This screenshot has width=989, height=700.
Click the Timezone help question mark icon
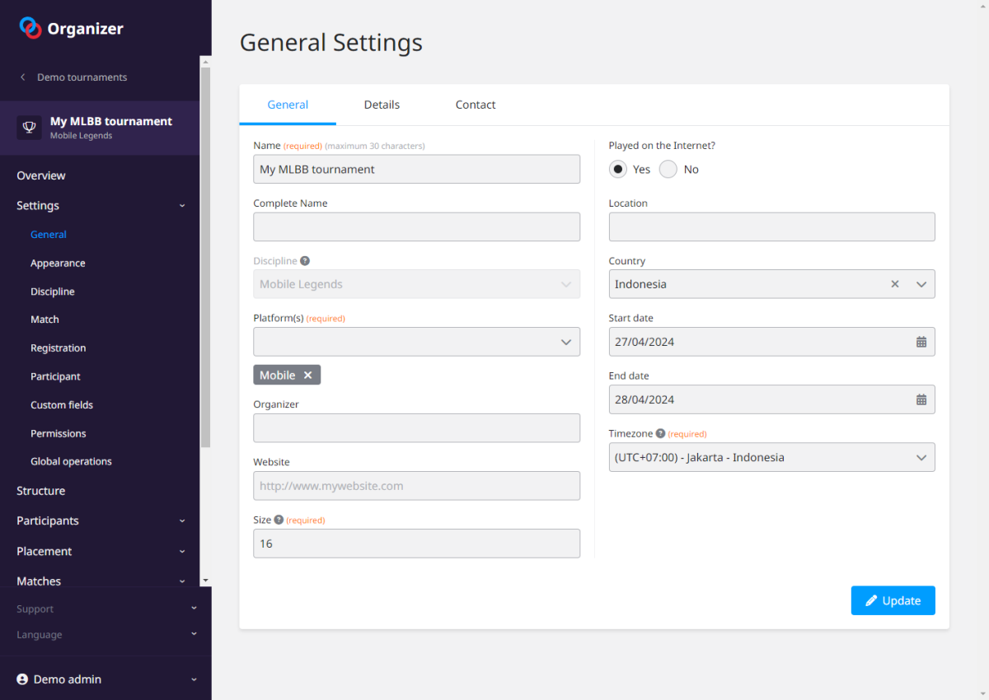tap(660, 433)
